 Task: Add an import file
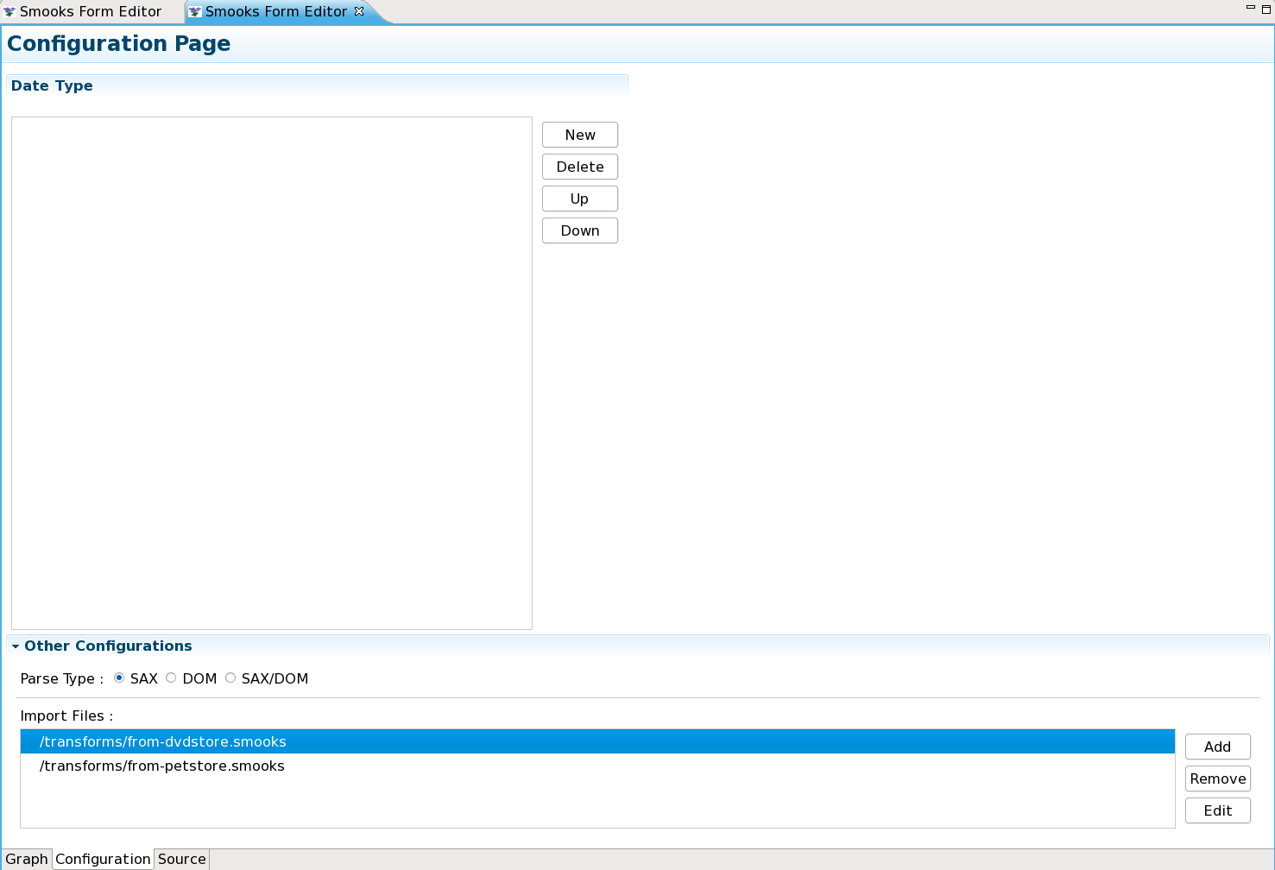click(x=1217, y=747)
